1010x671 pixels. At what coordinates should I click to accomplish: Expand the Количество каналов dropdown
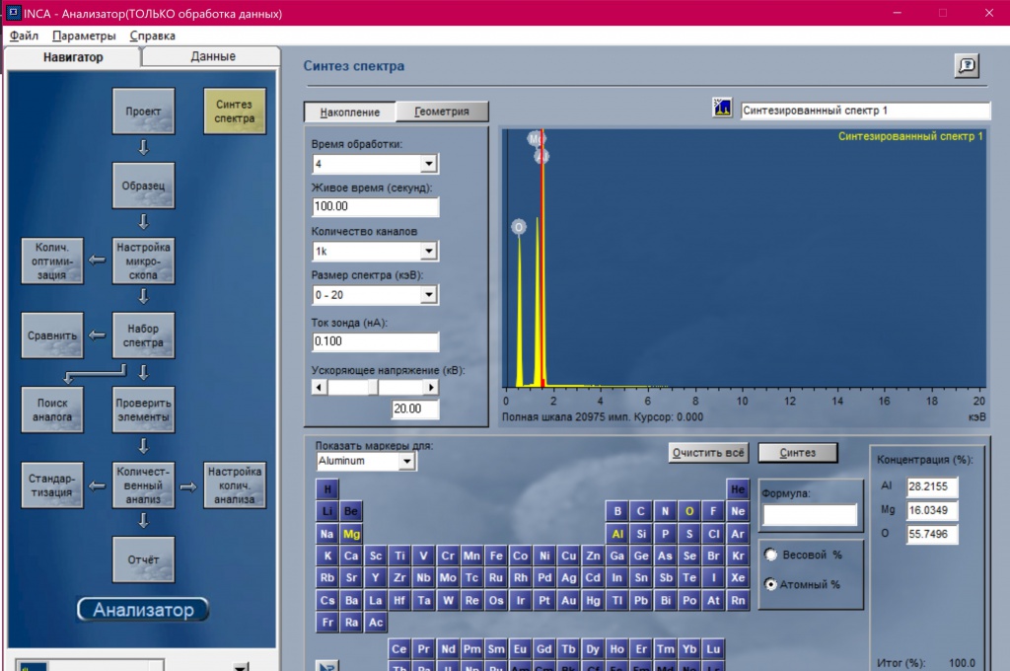point(429,252)
